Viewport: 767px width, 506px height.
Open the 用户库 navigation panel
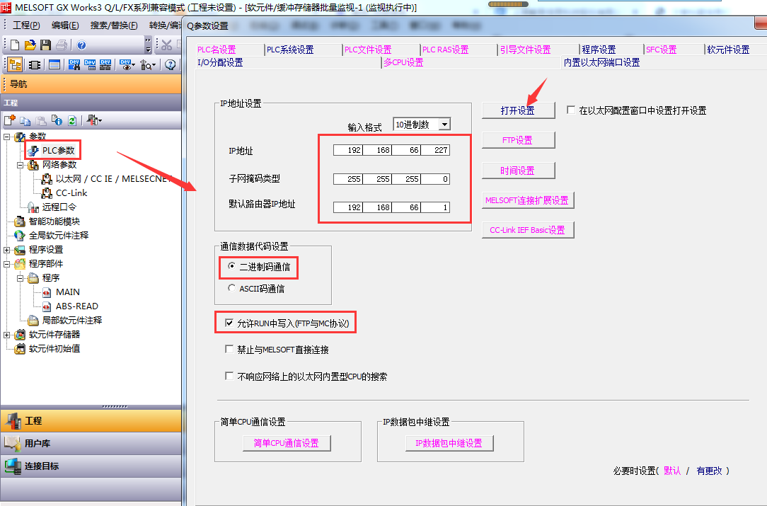tap(91, 443)
